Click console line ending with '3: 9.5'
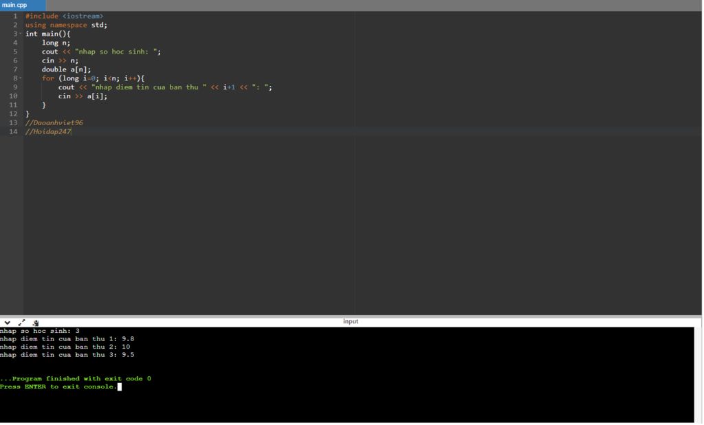 [x=67, y=356]
